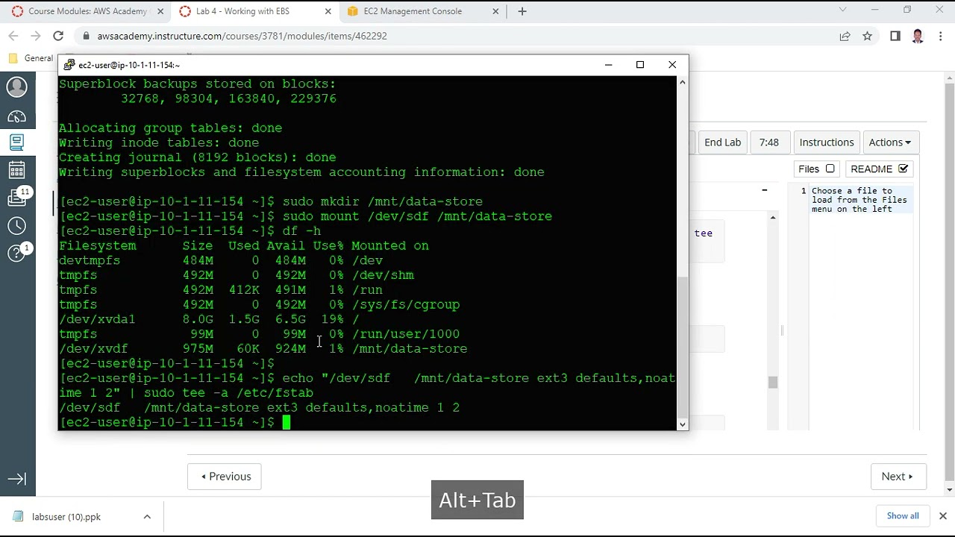Bookmark this page star icon
Viewport: 955px width, 537px height.
(867, 36)
